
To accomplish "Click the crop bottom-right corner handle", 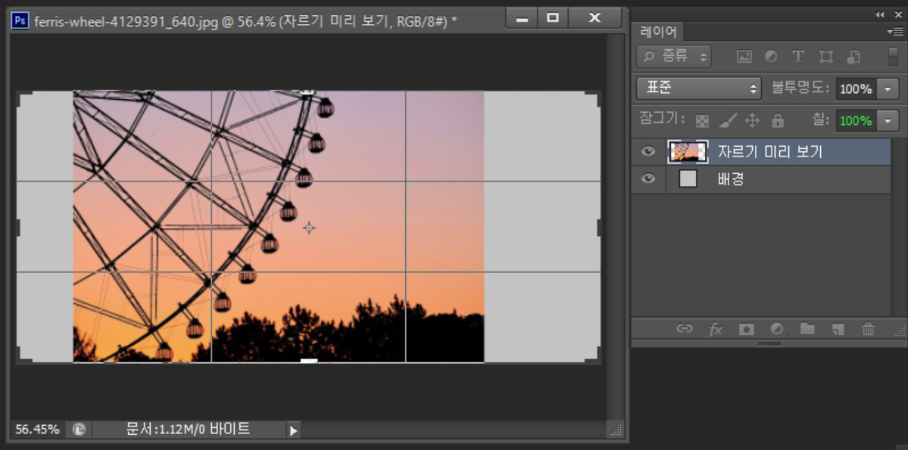I will [592, 355].
